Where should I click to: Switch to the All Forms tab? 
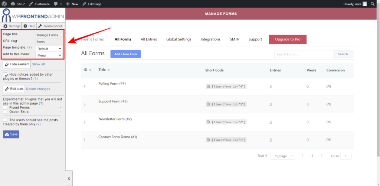point(123,39)
